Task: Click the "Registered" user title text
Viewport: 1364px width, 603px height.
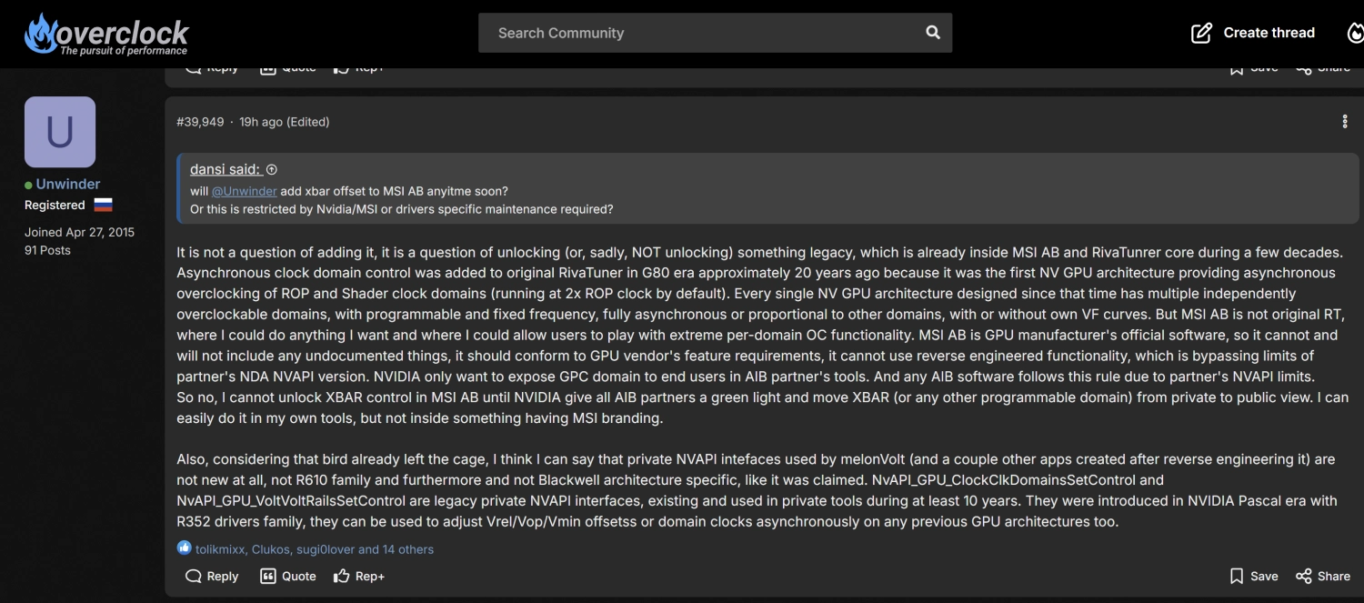Action: [x=55, y=206]
